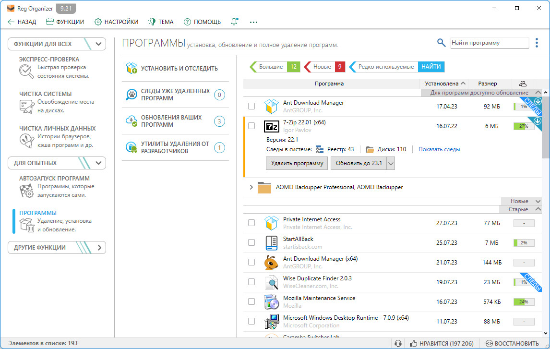The image size is (550, 349).
Task: Check the Ant Download Manager 17.04.23 checkbox
Action: tap(251, 106)
